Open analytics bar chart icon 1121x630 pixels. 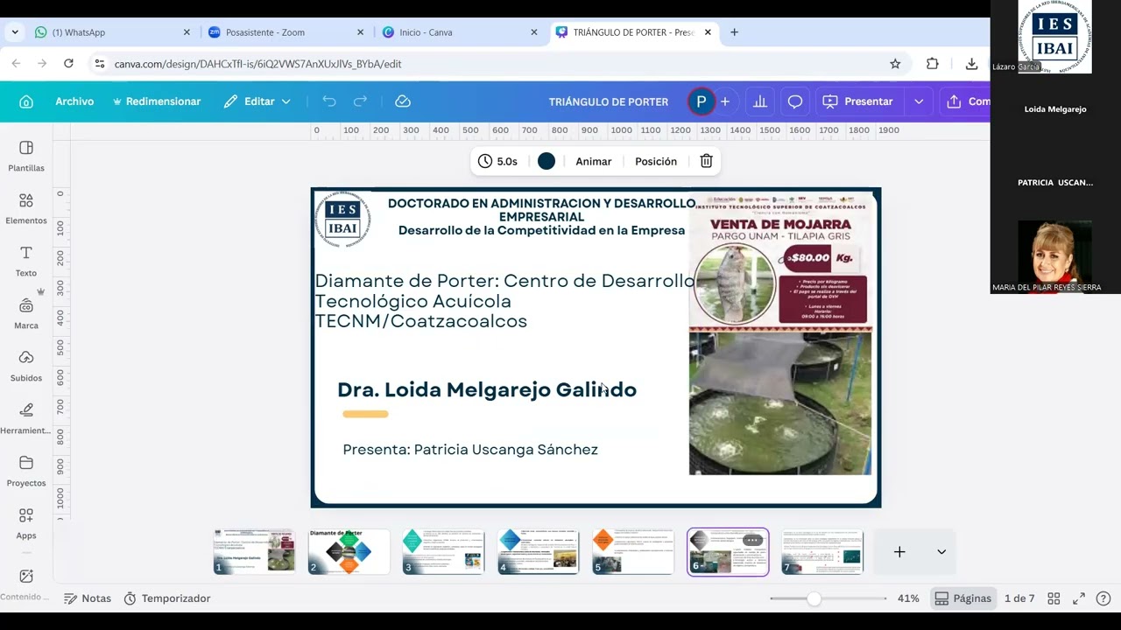pyautogui.click(x=760, y=101)
